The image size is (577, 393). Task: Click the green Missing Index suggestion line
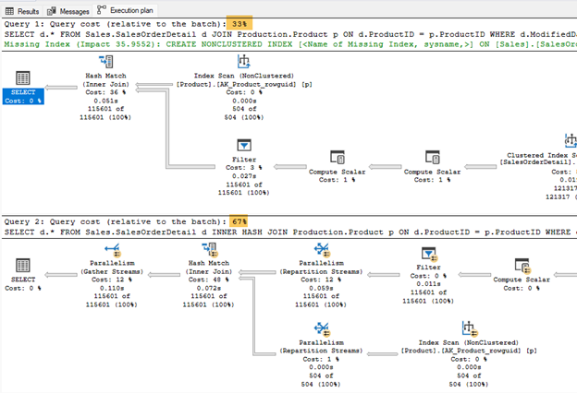pyautogui.click(x=290, y=44)
